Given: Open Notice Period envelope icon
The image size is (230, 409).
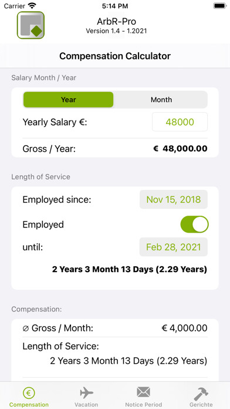Looking at the screenshot, I should pyautogui.click(x=144, y=393).
